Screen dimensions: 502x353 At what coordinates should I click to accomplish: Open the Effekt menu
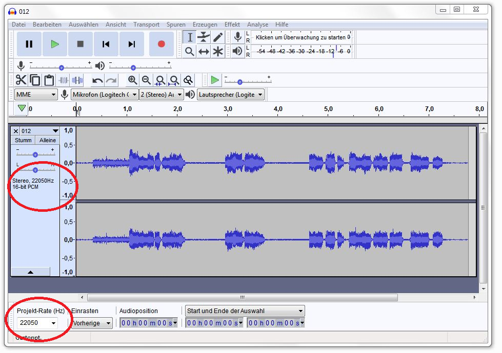232,25
